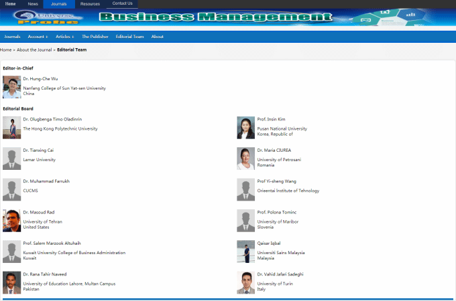
Task: Click the Home breadcrumb link
Action: 6,50
